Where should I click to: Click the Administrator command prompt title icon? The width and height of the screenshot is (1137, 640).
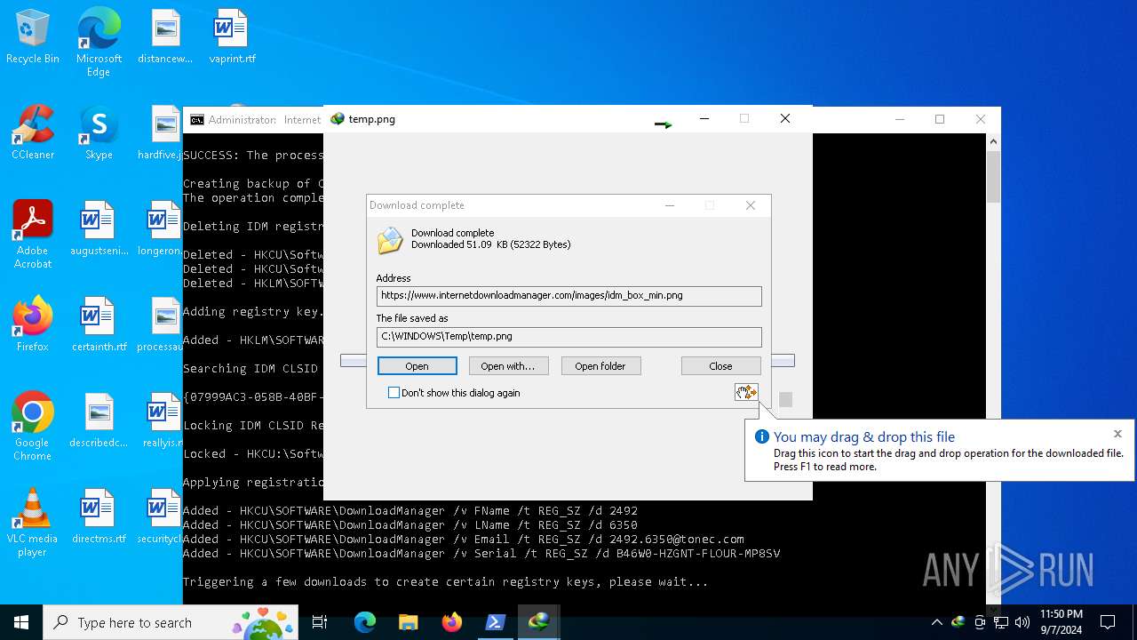pos(197,120)
